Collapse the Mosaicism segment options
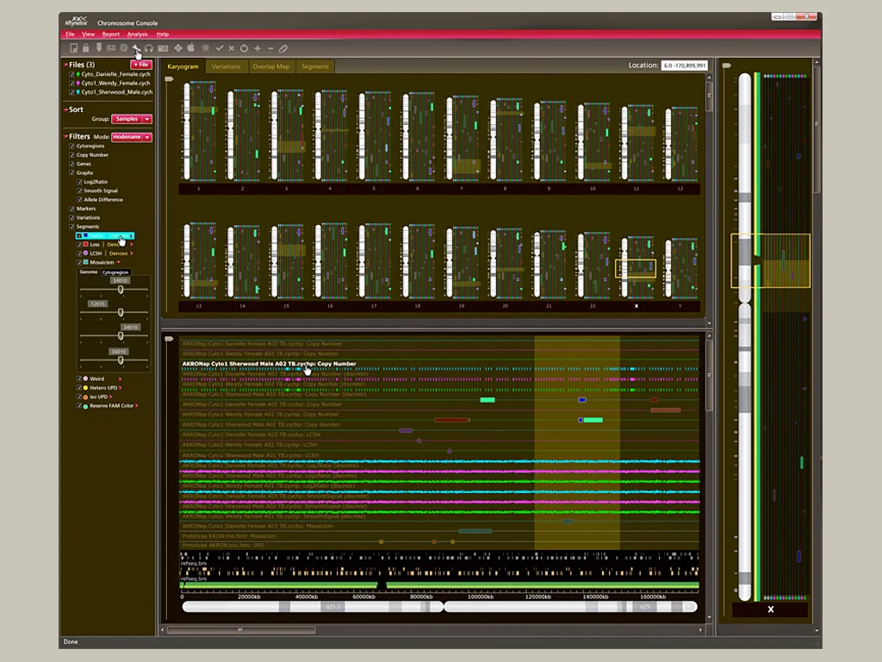 pos(119,263)
